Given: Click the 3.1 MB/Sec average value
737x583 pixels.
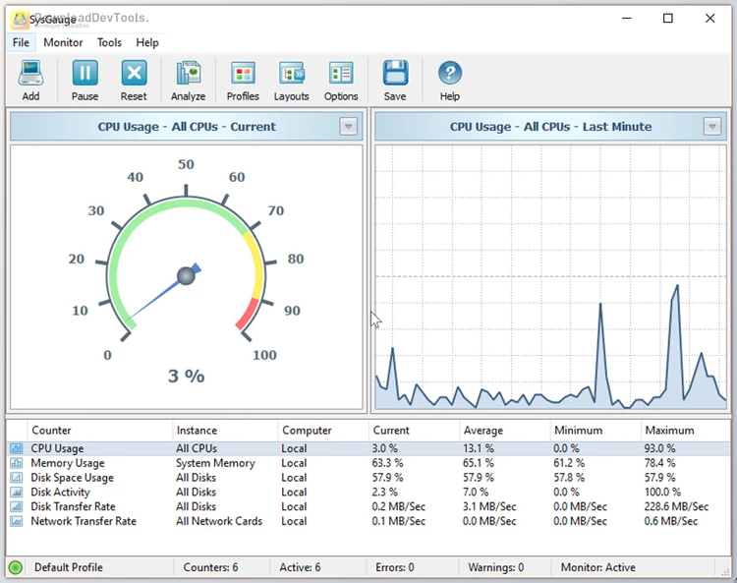Looking at the screenshot, I should (x=489, y=507).
